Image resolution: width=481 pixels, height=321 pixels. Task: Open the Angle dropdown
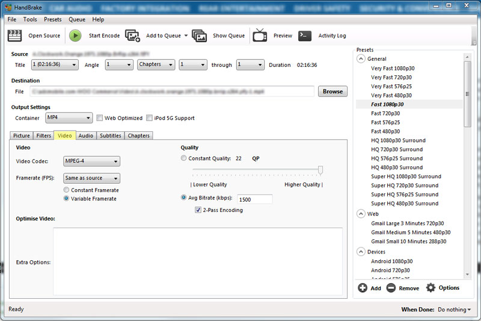(x=119, y=65)
